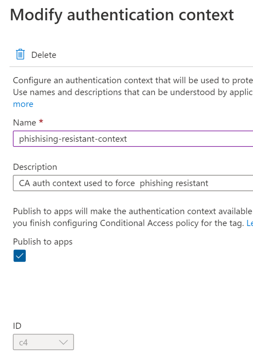253x364 pixels.
Task: Click the 'Publish to apps' checkbox label
Action: pos(43,242)
